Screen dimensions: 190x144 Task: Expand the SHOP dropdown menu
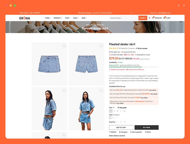(x=68, y=18)
